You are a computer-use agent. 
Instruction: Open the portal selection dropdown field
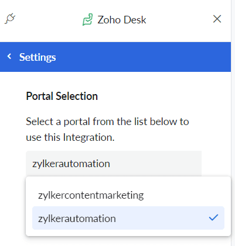click(114, 164)
